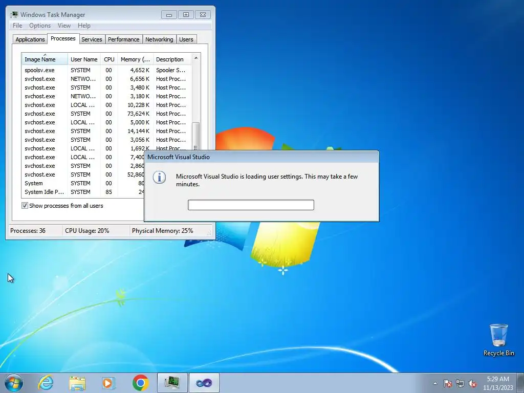Click the Microsoft Visual Studio dialog title
524x393 pixels.
coord(179,157)
